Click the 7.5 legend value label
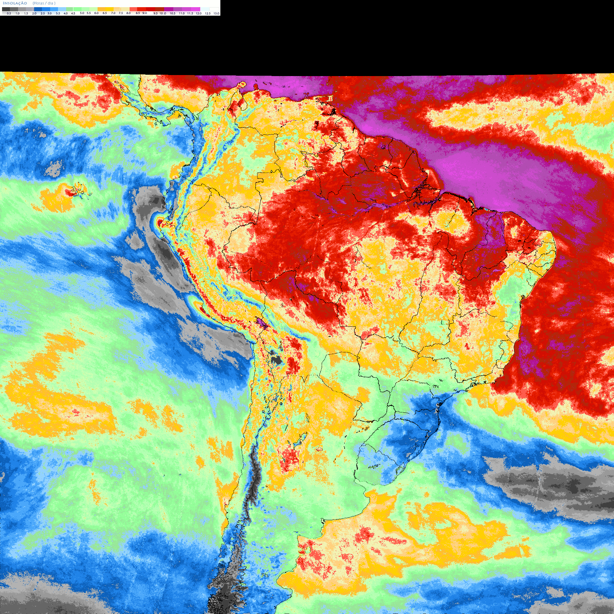 pos(121,13)
